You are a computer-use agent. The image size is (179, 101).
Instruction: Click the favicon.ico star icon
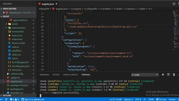point(10,35)
